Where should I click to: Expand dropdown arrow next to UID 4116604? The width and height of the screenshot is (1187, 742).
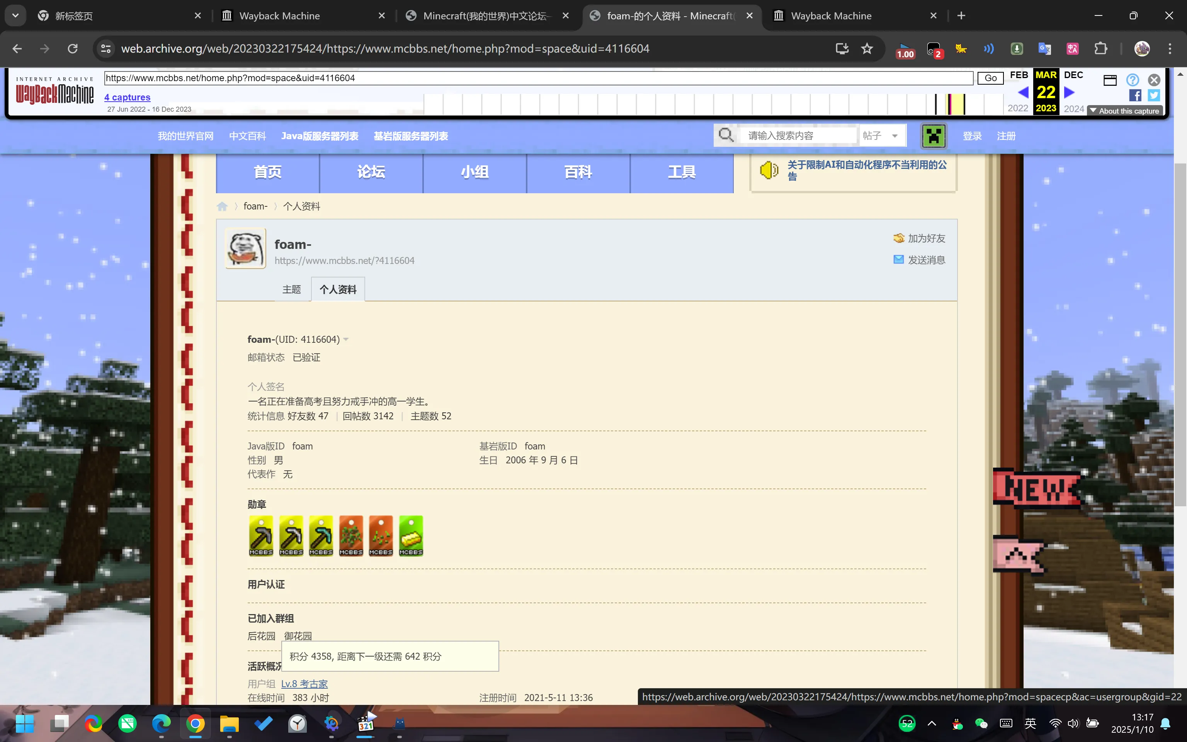click(346, 340)
